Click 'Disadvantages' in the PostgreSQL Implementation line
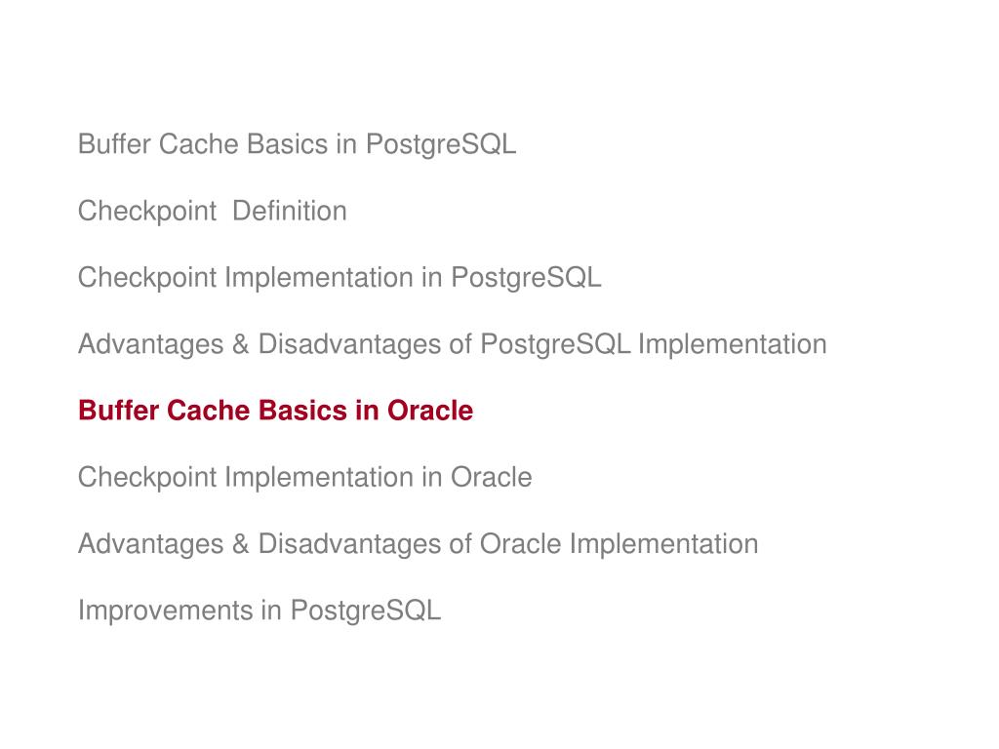Screen dimensions: 999x749 tap(349, 344)
